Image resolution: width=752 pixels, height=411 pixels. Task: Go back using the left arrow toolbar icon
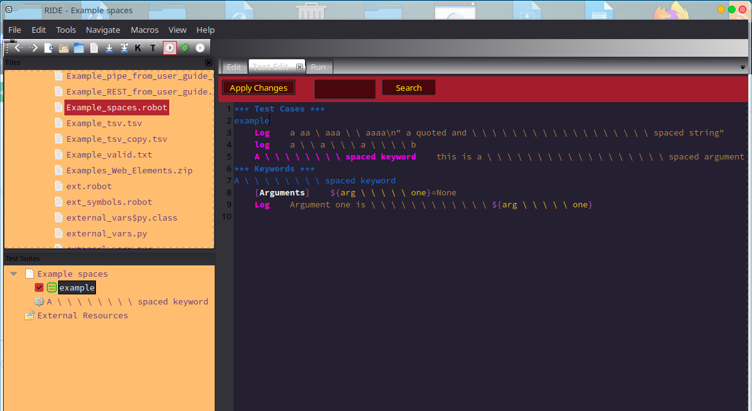point(18,47)
